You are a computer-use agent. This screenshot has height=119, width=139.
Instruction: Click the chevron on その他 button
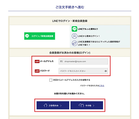coord(94,105)
